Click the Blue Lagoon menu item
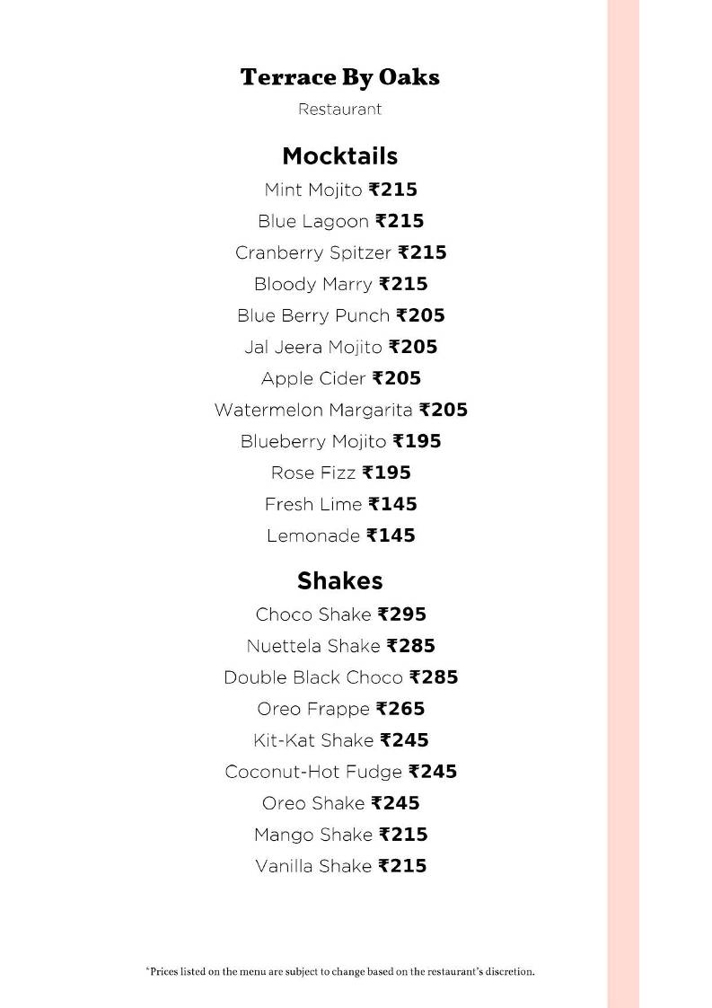Screen dimensions: 712x1008 (340, 222)
